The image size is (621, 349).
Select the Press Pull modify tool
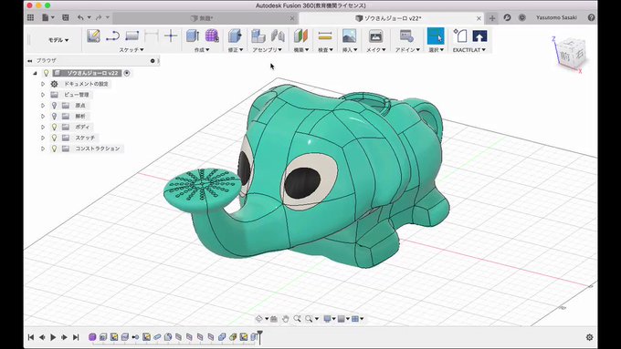(x=235, y=36)
